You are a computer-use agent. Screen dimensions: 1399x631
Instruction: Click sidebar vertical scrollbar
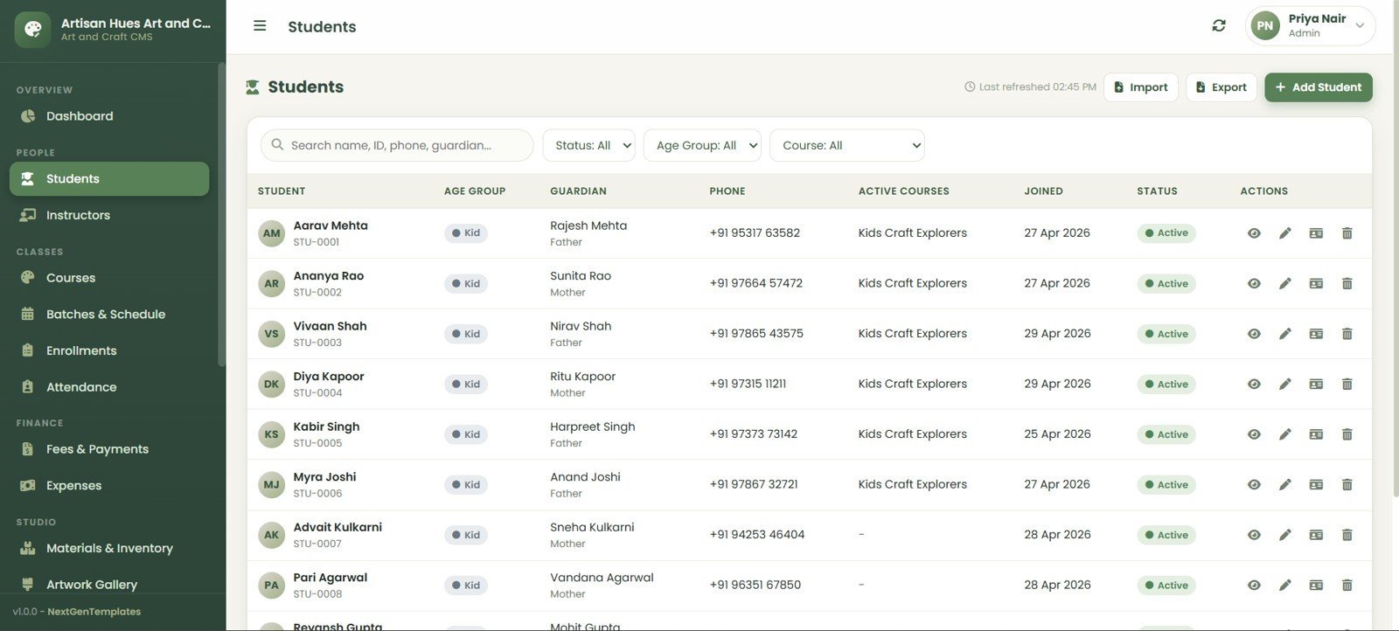point(221,214)
